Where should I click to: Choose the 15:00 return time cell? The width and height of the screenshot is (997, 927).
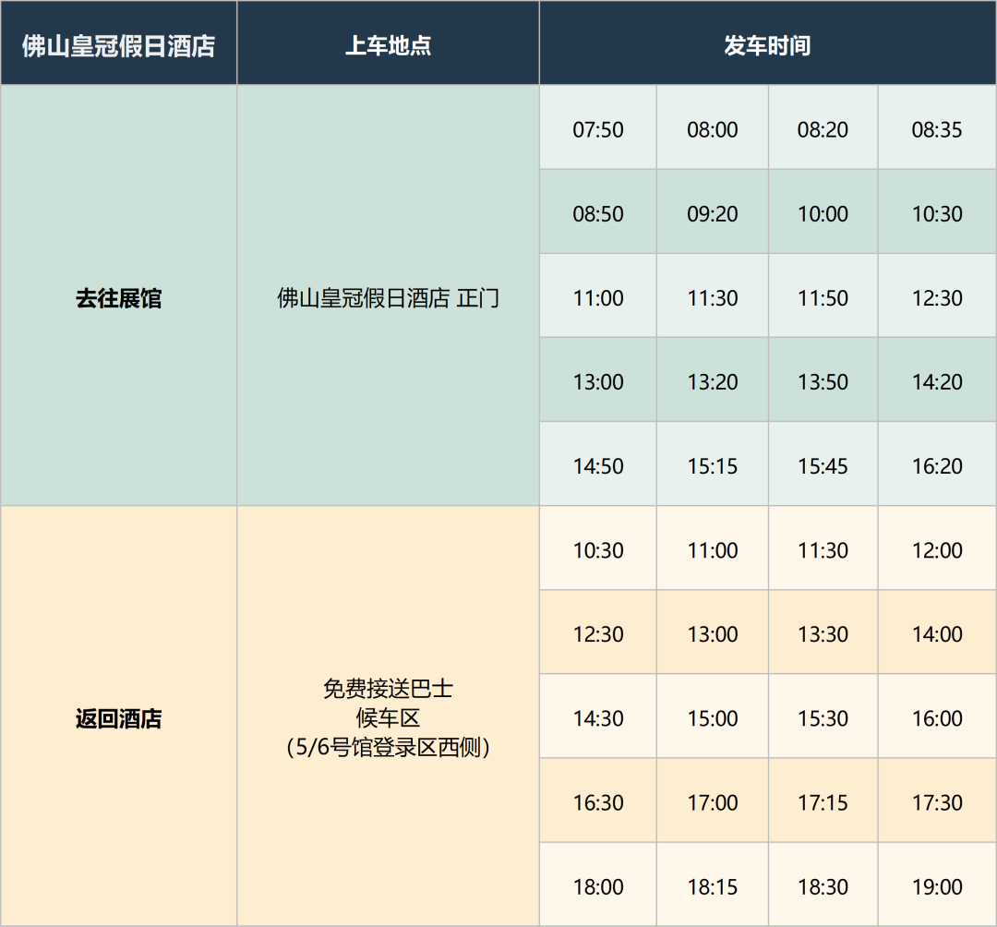point(712,716)
